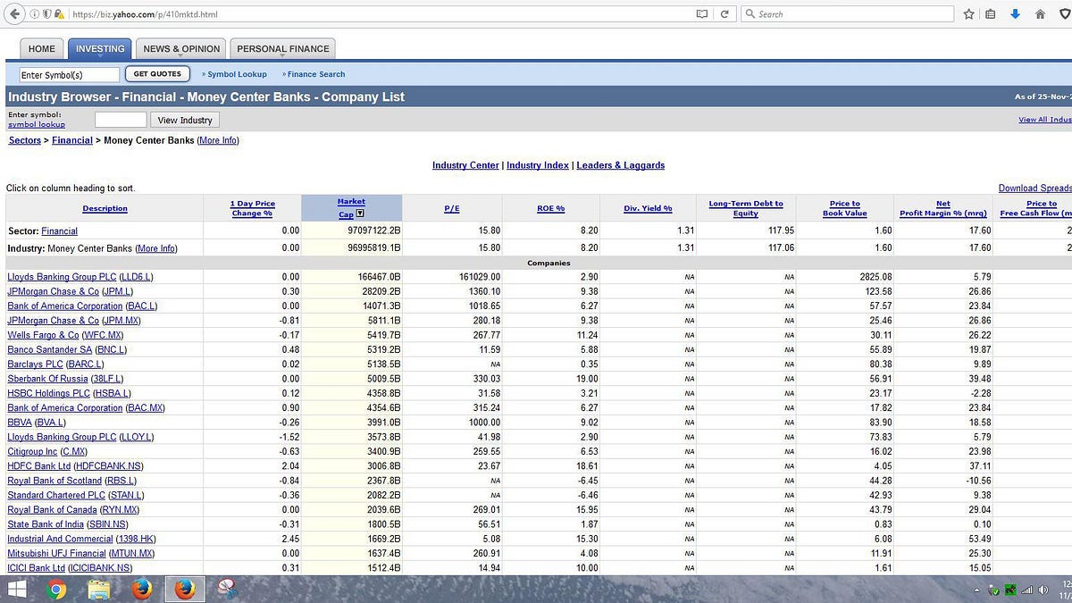Open the ICICI Bank Ltd link
The image size is (1072, 603).
coord(36,568)
